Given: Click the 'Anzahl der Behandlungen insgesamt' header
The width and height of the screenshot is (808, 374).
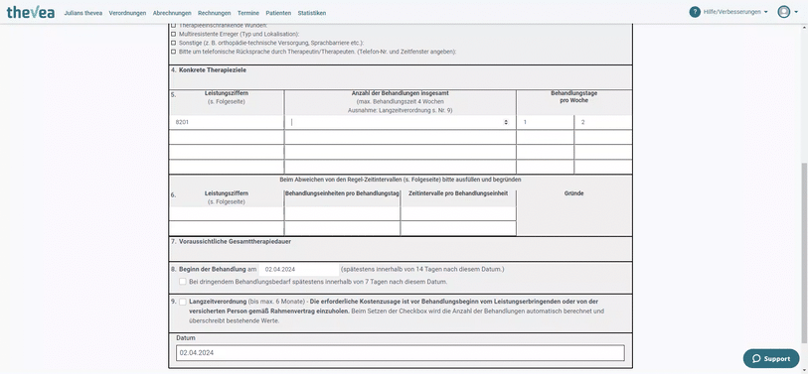Looking at the screenshot, I should click(x=400, y=93).
